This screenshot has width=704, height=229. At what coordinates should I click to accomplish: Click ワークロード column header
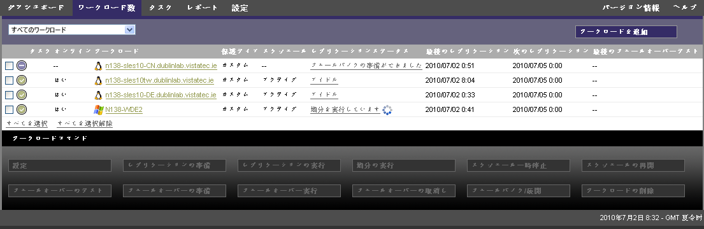pos(117,51)
